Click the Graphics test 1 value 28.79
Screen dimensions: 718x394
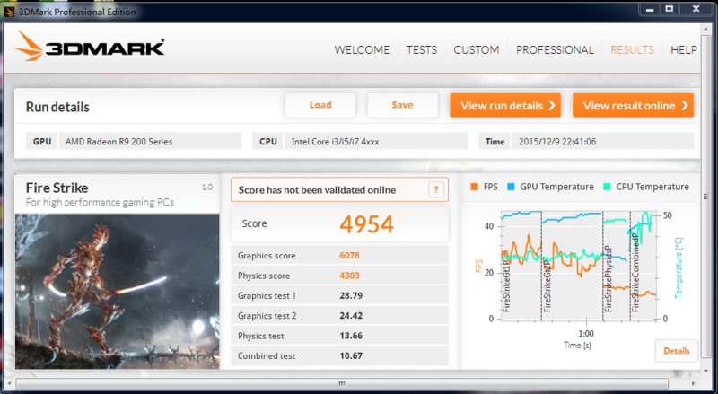click(351, 296)
